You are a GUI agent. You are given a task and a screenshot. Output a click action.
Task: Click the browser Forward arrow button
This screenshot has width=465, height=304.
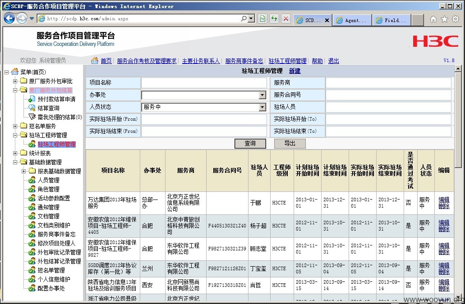pos(22,18)
